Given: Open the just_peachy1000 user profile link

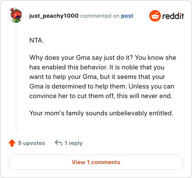Looking at the screenshot, I should [54, 16].
